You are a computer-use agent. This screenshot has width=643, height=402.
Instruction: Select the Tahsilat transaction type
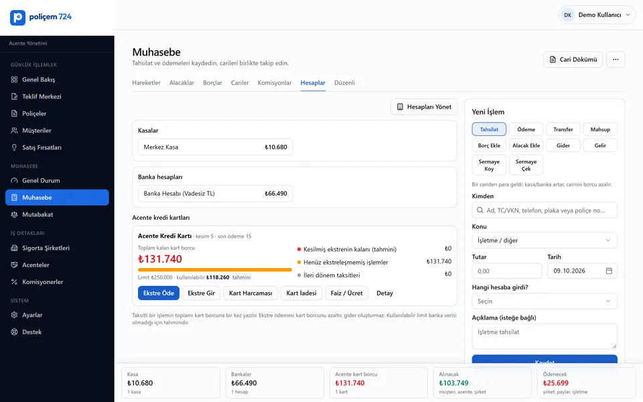[489, 129]
